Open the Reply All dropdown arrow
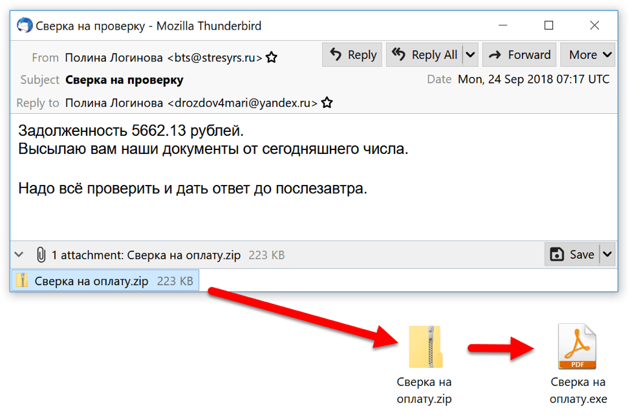The image size is (630, 417). coord(470,55)
